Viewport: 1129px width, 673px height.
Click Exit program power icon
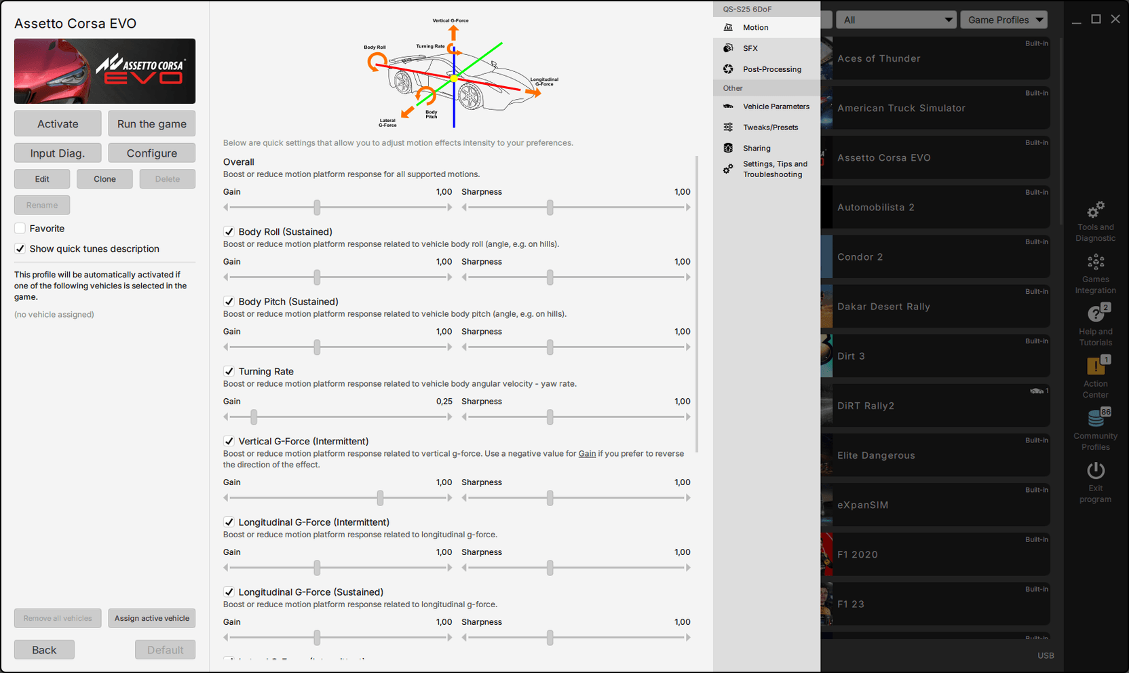click(x=1096, y=470)
